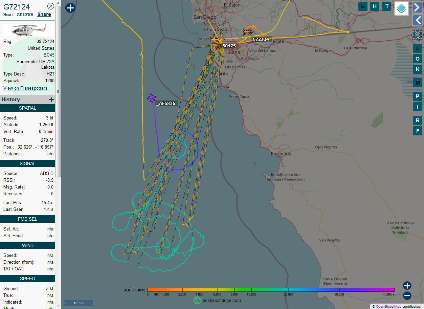The height and width of the screenshot is (309, 424).
Task: Select the 160475 aircraft icon
Action: [x=215, y=39]
